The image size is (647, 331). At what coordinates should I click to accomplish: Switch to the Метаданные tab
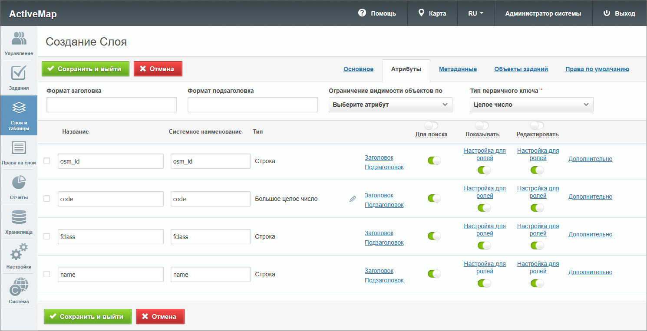coord(458,69)
